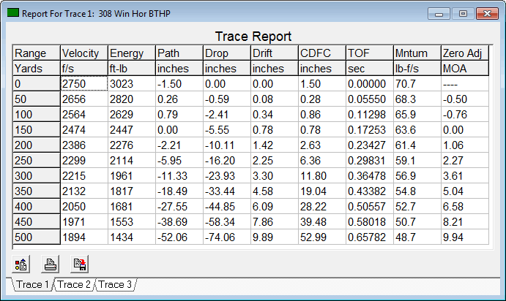Image resolution: width=506 pixels, height=301 pixels.
Task: Select the momentum value 70.7
Action: click(417, 84)
